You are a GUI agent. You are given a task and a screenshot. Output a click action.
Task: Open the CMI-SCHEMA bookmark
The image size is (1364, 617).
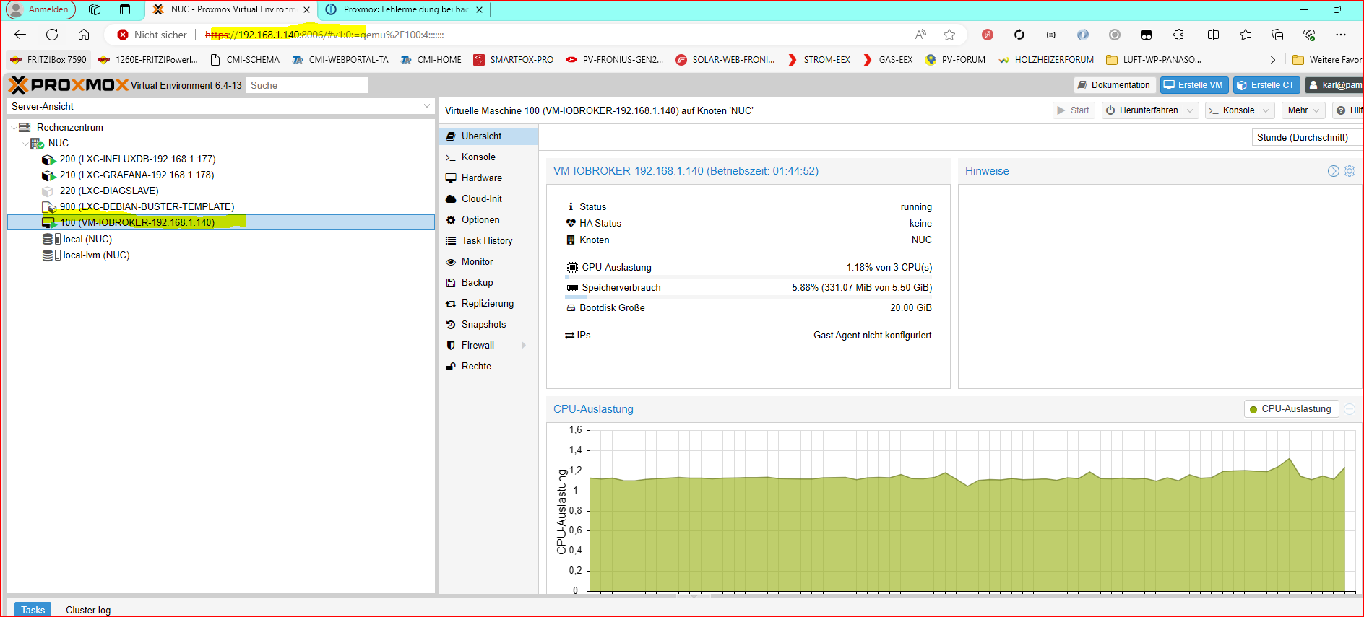click(245, 60)
